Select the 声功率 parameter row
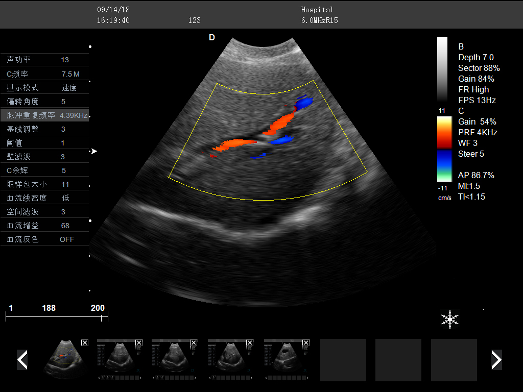This screenshot has width=523, height=392. [44, 60]
